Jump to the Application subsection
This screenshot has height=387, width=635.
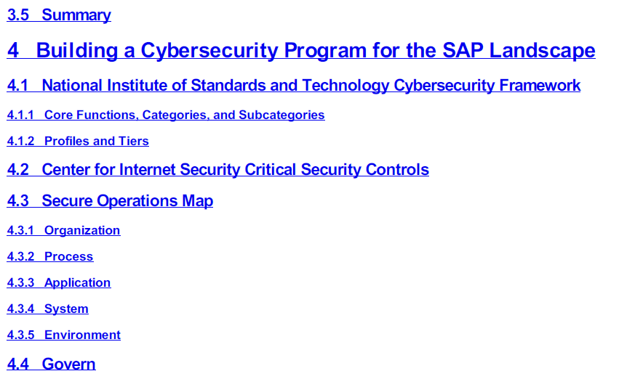[x=77, y=283]
